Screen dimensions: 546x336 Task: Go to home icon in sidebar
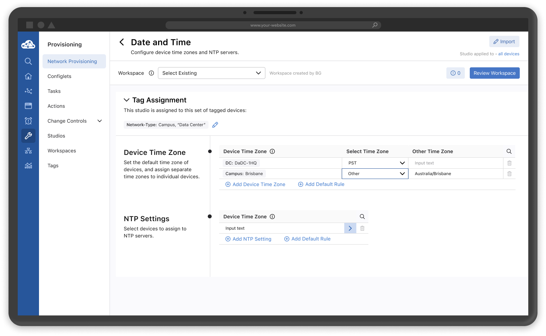28,76
